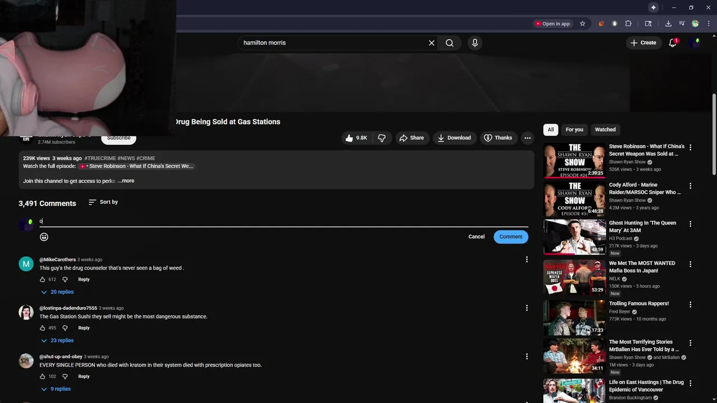Share this video
Viewport: 717px width, 403px height.
pyautogui.click(x=411, y=138)
